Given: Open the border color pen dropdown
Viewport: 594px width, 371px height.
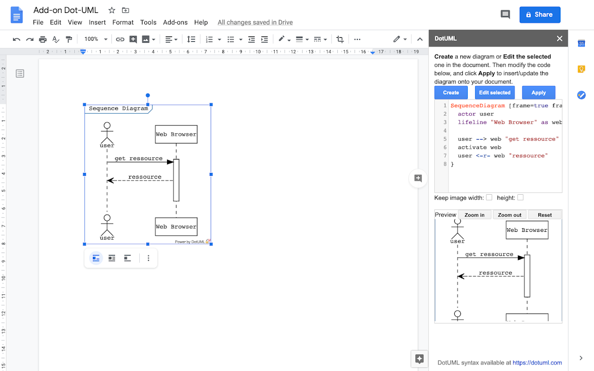Looking at the screenshot, I should (x=284, y=39).
